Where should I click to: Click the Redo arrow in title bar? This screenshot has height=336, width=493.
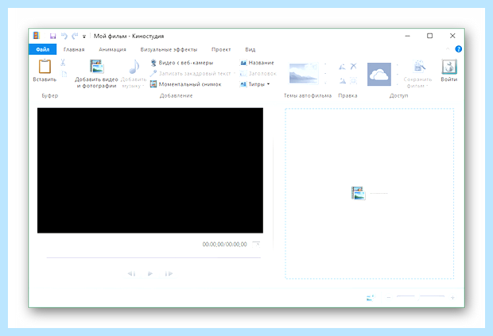[75, 36]
